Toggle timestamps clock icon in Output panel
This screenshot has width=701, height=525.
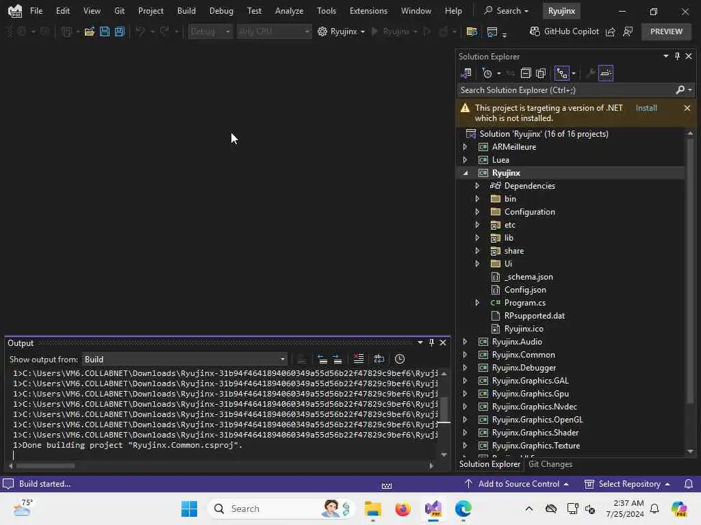point(400,359)
